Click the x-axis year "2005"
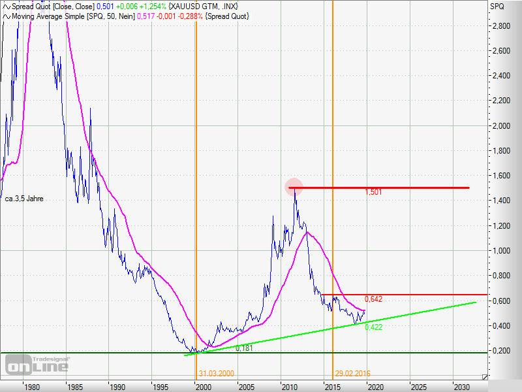This screenshot has width=522, height=392. 247,387
